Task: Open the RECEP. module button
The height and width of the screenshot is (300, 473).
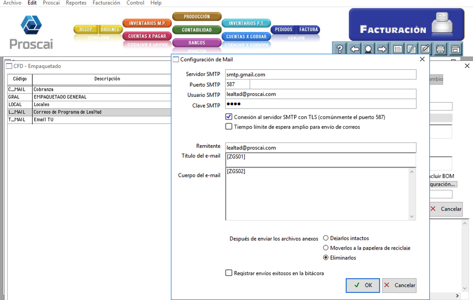Action: click(86, 29)
